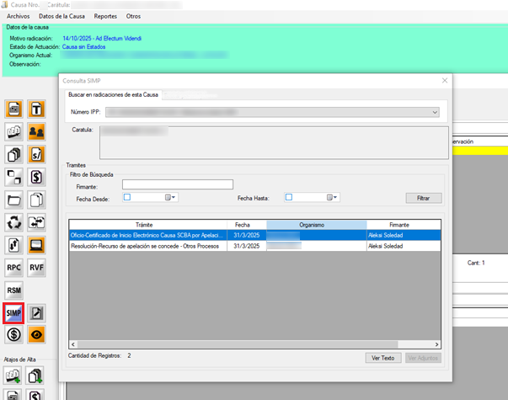Open the RPC tool button
This screenshot has width=508, height=400.
(x=14, y=269)
